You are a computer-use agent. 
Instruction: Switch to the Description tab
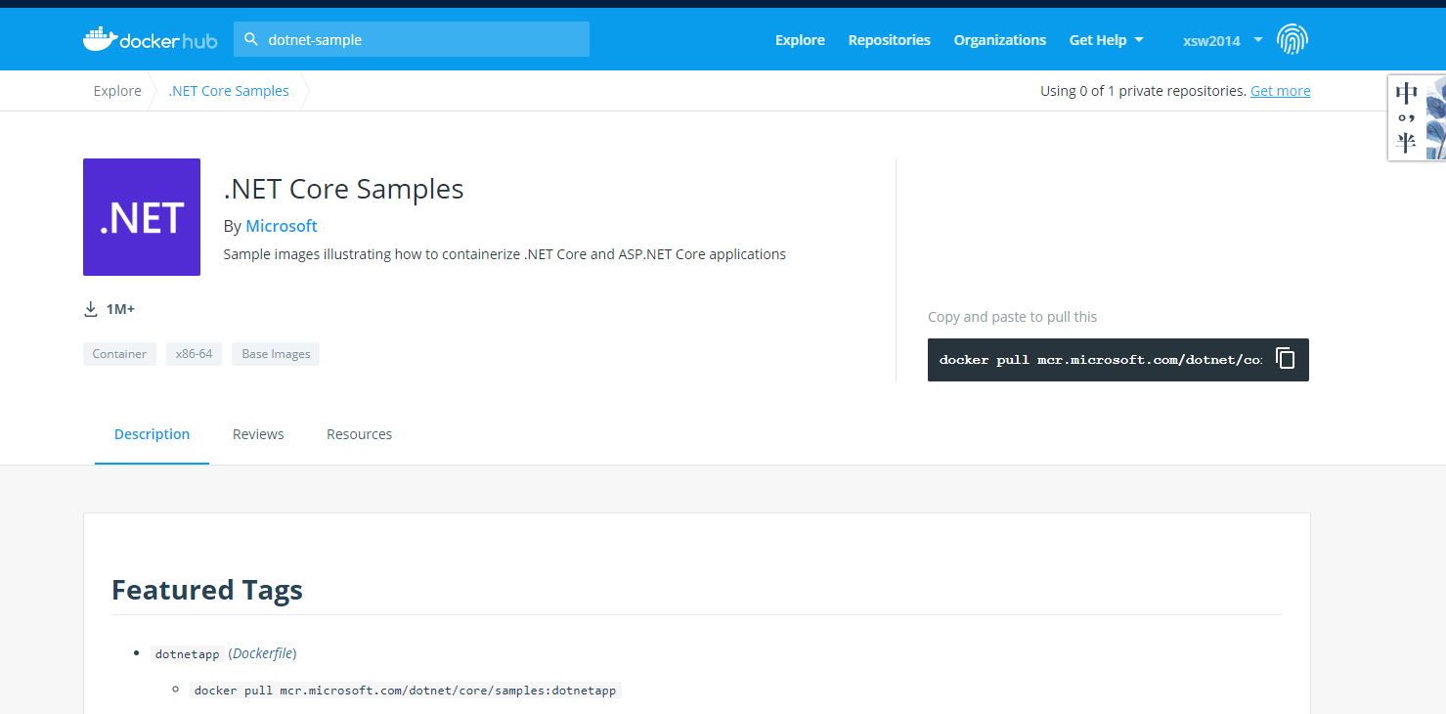[152, 434]
